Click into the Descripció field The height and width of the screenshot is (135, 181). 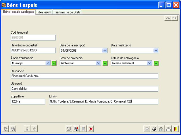click(84, 76)
